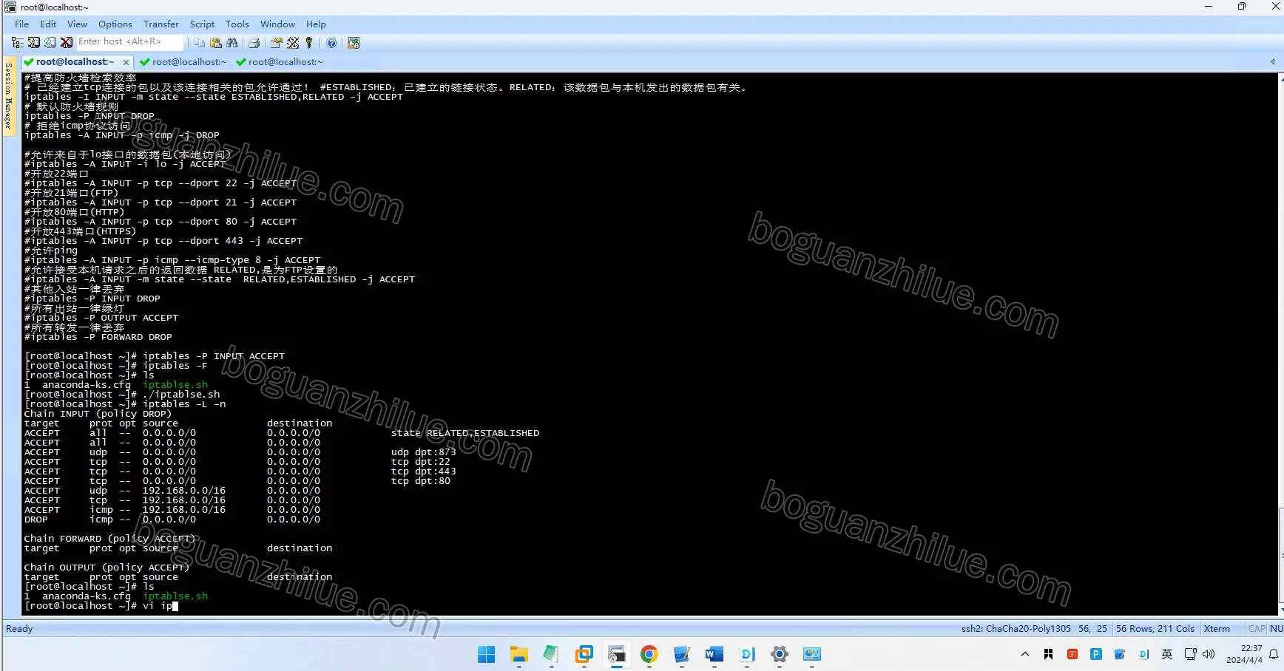Click the Help question mark icon
The image size is (1284, 671).
331,43
